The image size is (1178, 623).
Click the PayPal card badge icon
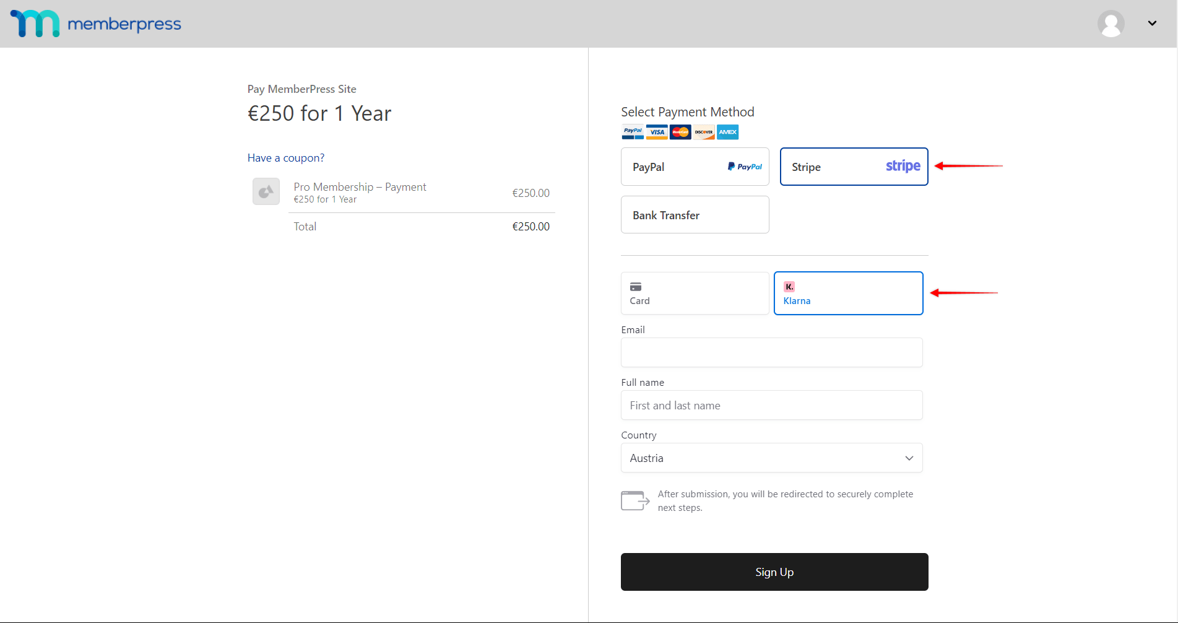coord(633,132)
